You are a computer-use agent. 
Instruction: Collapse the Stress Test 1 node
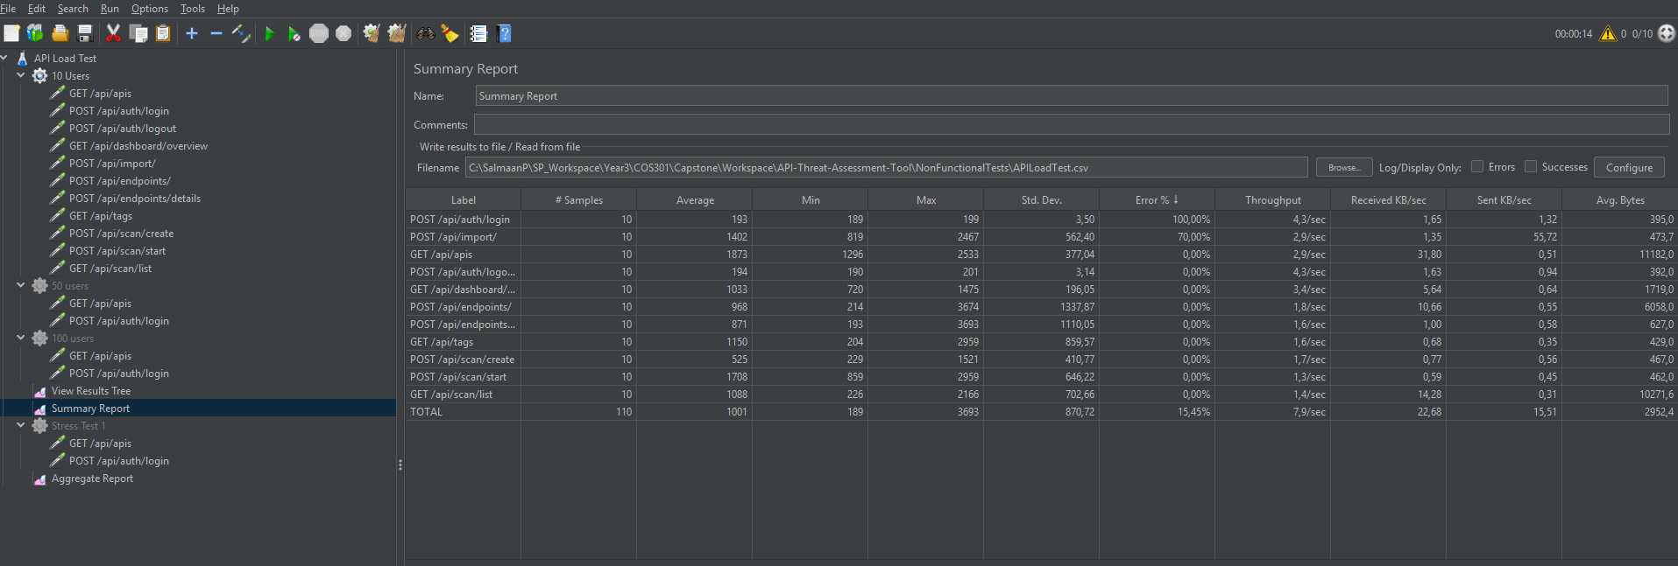[x=21, y=425]
